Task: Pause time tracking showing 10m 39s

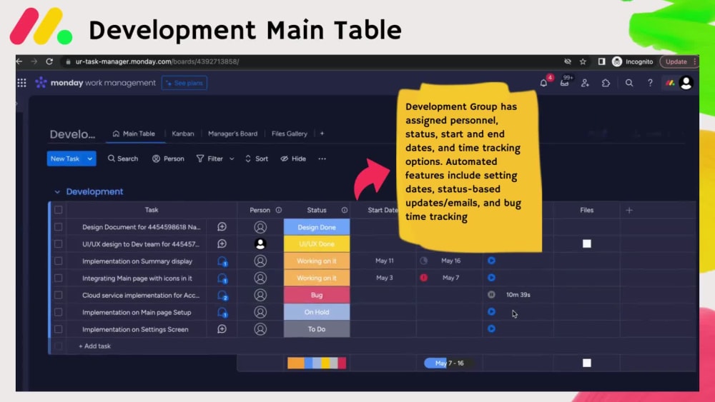Action: pyautogui.click(x=491, y=295)
